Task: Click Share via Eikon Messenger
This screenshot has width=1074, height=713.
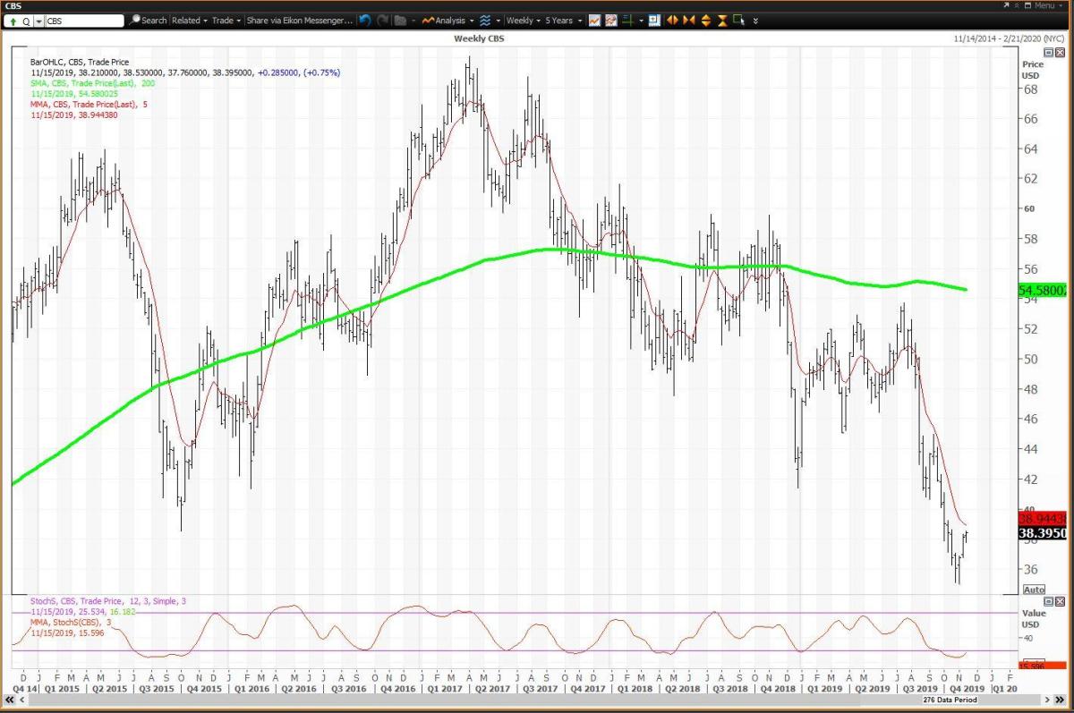Action: (x=299, y=20)
